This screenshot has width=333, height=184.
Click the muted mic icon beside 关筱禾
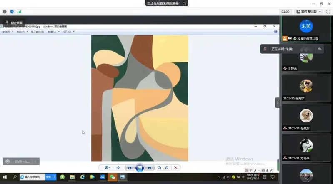(x=285, y=69)
